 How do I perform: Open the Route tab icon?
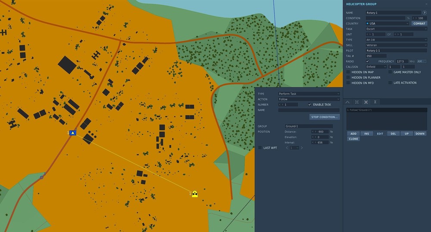pyautogui.click(x=348, y=102)
